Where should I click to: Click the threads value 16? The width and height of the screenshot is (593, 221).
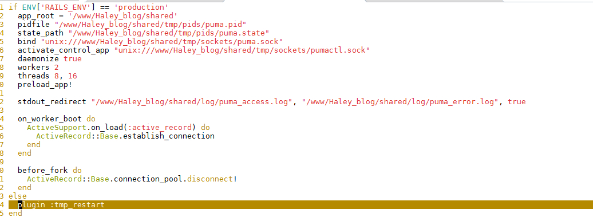73,76
